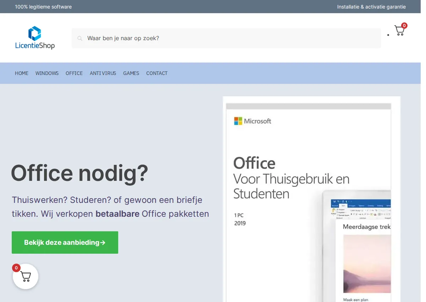Open the floating cart button at bottom left
This screenshot has width=426, height=302.
(26, 276)
